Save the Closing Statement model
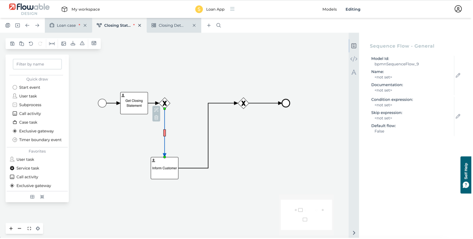Screen dimensions: 473x239 (x=12, y=43)
